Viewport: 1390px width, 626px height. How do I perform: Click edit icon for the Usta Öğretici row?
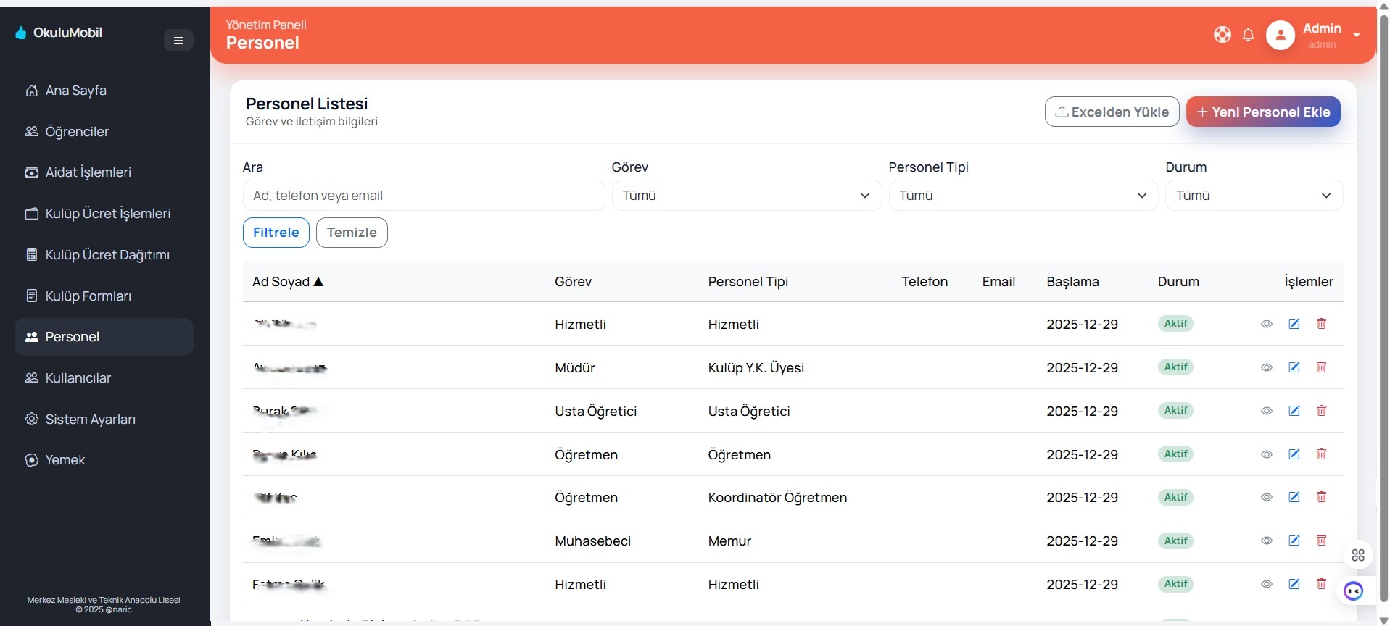pyautogui.click(x=1294, y=411)
